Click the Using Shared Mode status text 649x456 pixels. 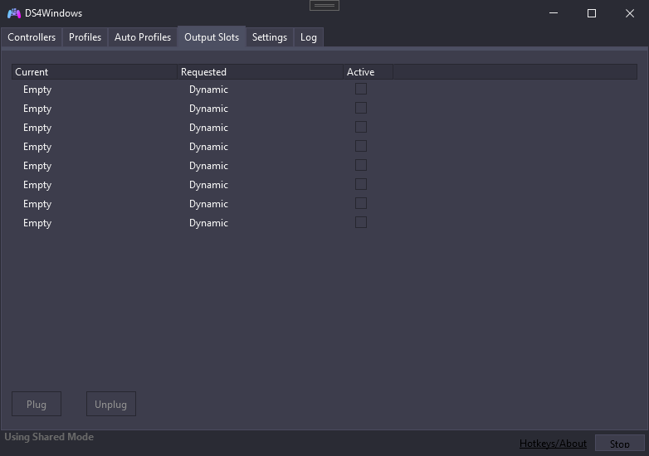pos(49,437)
